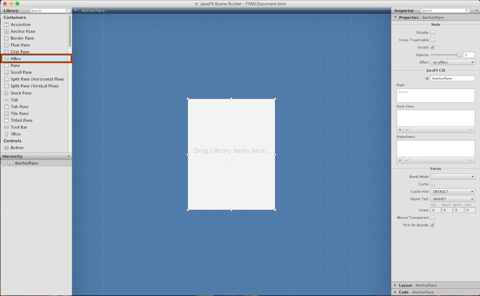Click the Grid Pane icon in Library

6,52
